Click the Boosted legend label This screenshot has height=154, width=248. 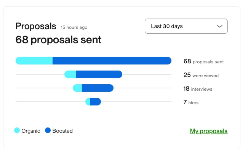[x=62, y=131]
